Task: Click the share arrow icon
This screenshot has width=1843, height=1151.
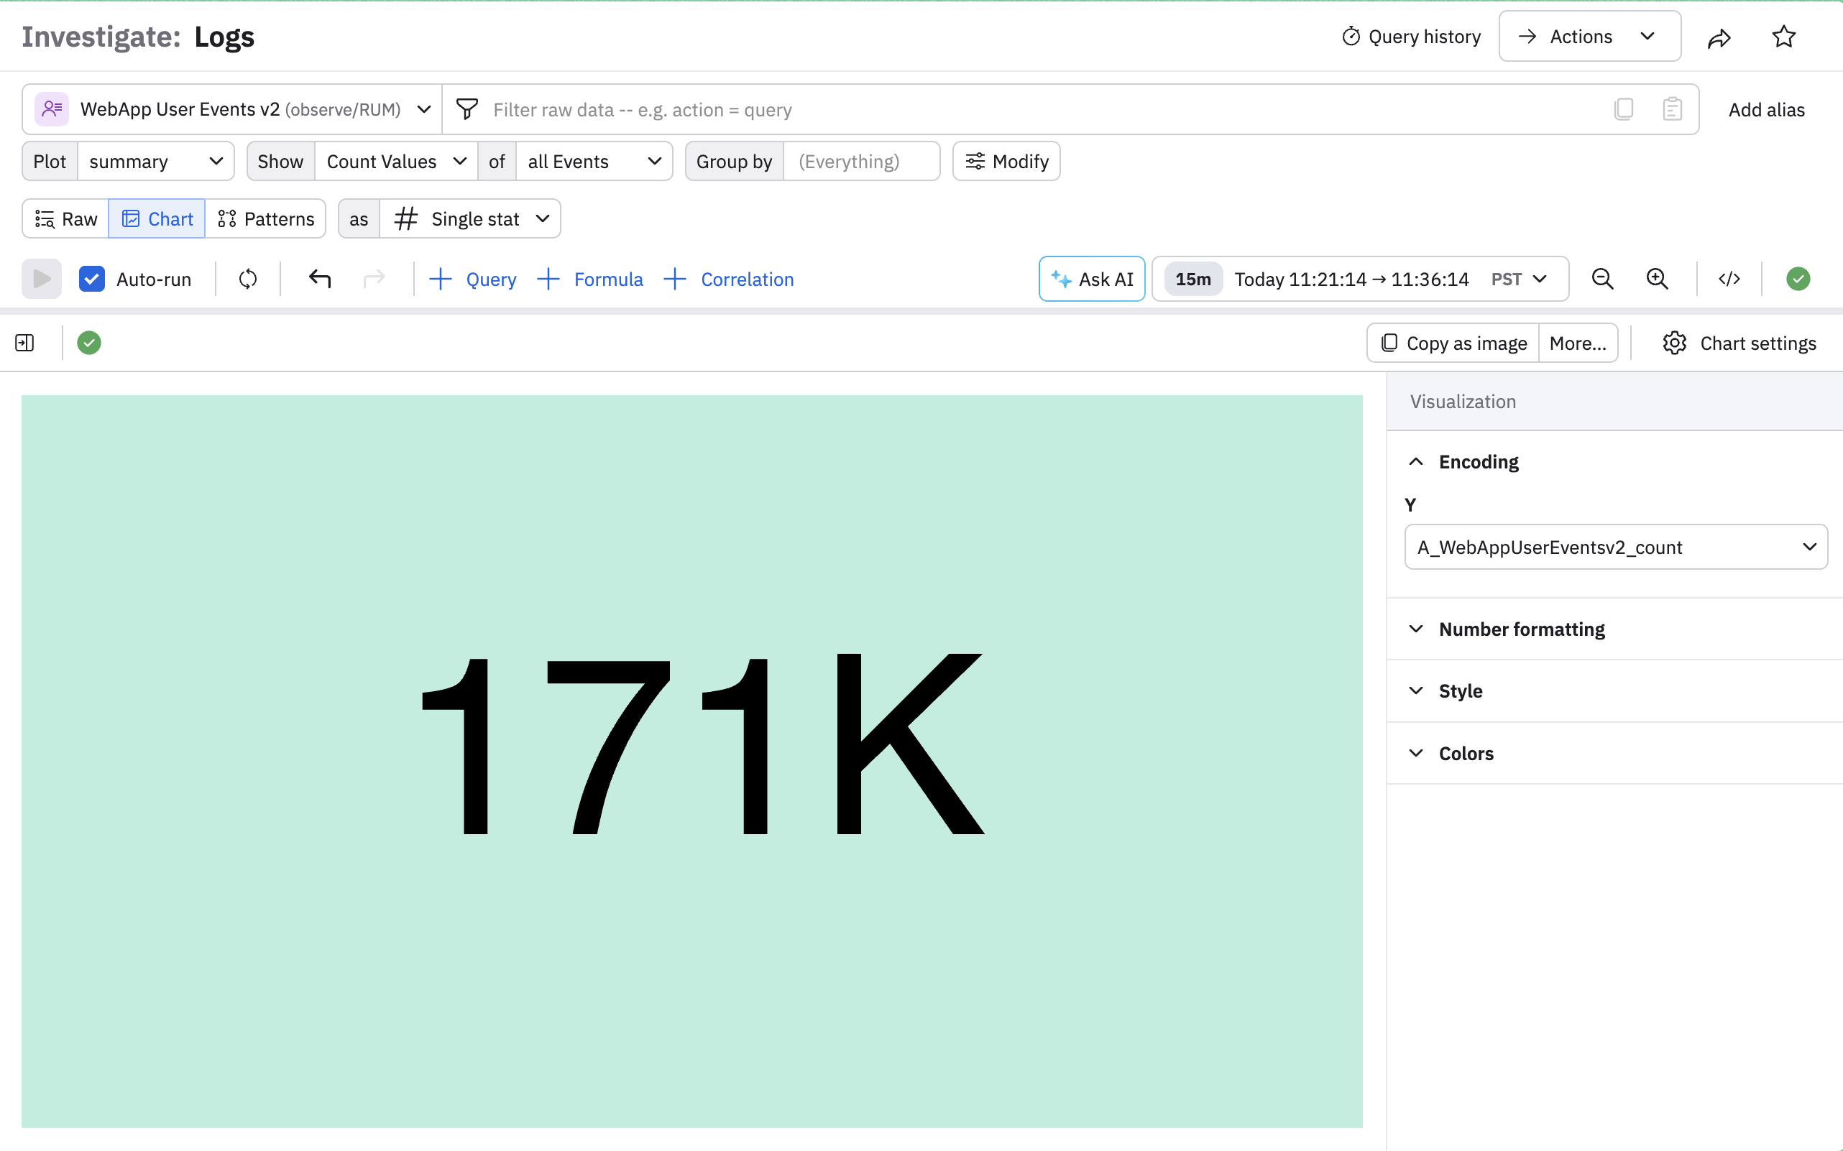Action: tap(1719, 37)
